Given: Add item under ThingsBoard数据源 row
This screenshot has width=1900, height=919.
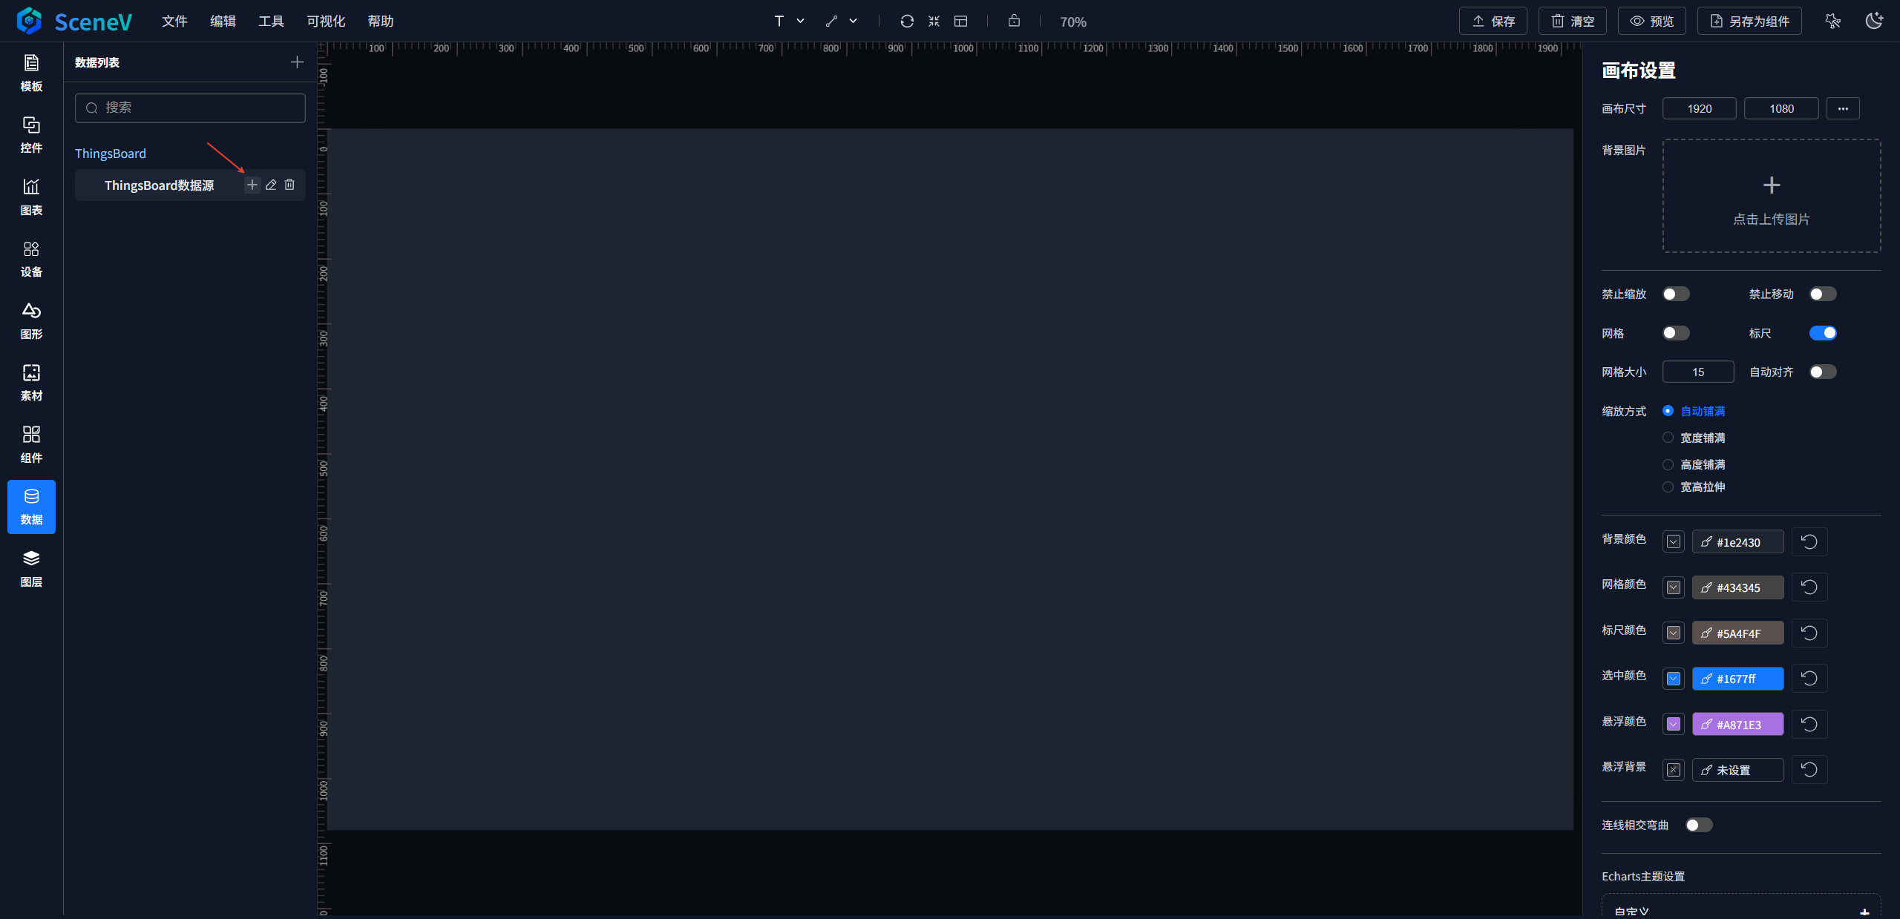Looking at the screenshot, I should coord(252,185).
